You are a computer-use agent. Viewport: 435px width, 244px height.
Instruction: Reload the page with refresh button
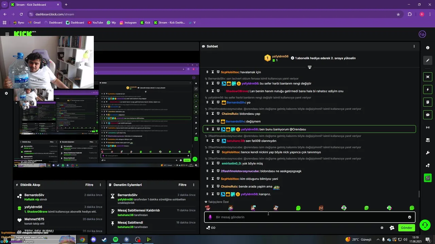(21, 14)
